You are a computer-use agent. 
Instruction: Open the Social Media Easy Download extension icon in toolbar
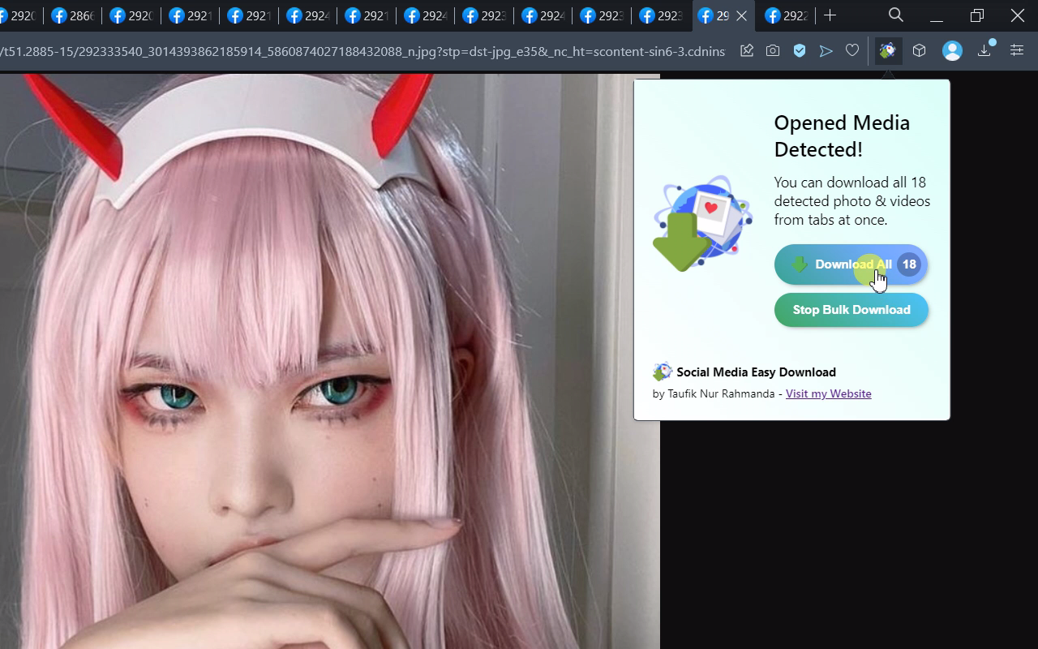tap(887, 50)
